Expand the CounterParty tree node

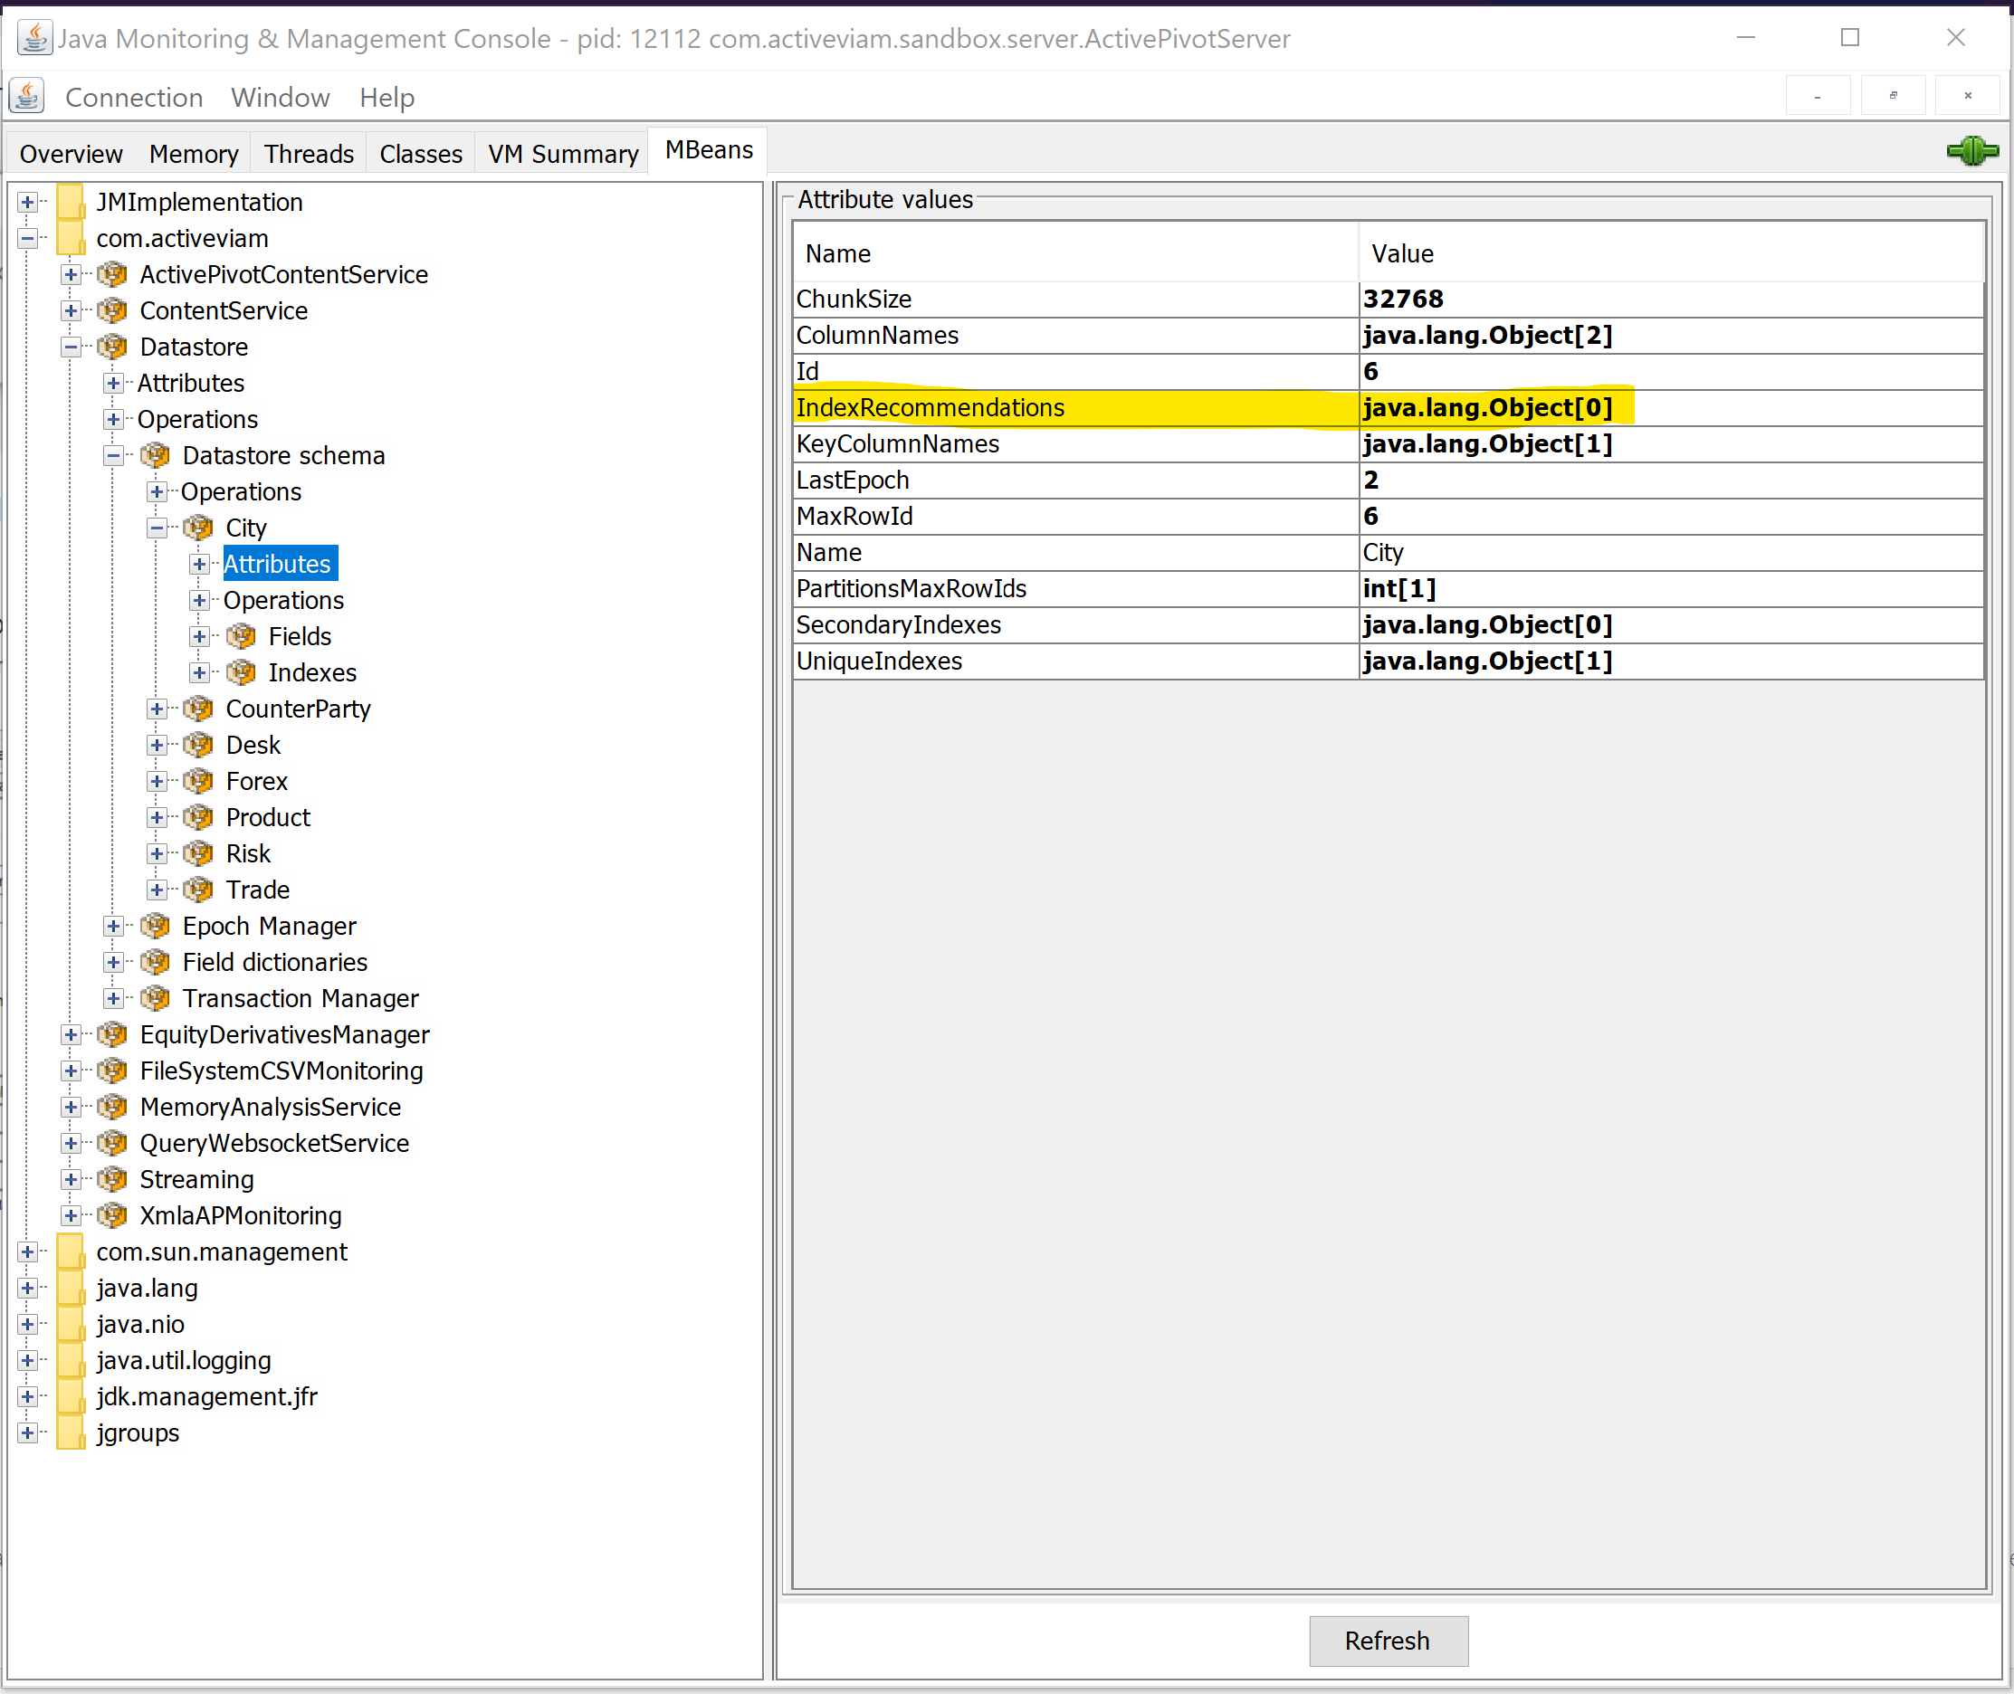click(x=157, y=709)
